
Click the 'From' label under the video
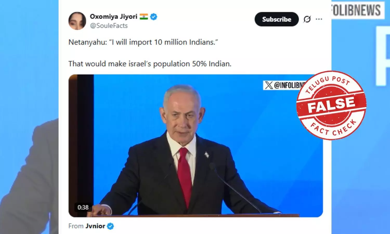click(76, 226)
